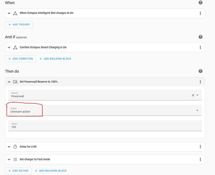
Task: Open help for the When section
Action: click(201, 2)
